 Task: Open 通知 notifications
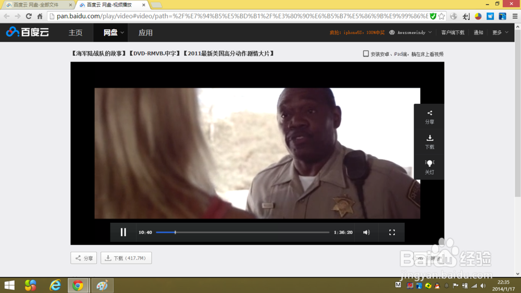point(478,33)
